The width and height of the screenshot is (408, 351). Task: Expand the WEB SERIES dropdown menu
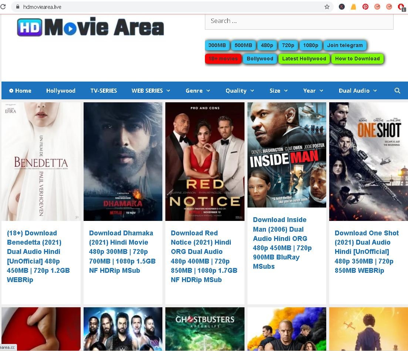(x=151, y=90)
